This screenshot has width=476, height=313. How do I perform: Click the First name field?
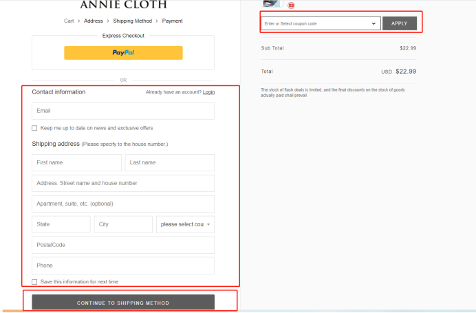pos(76,162)
